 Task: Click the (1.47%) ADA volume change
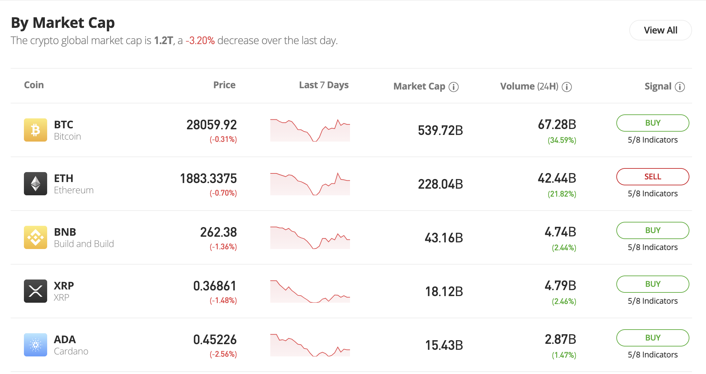[564, 355]
